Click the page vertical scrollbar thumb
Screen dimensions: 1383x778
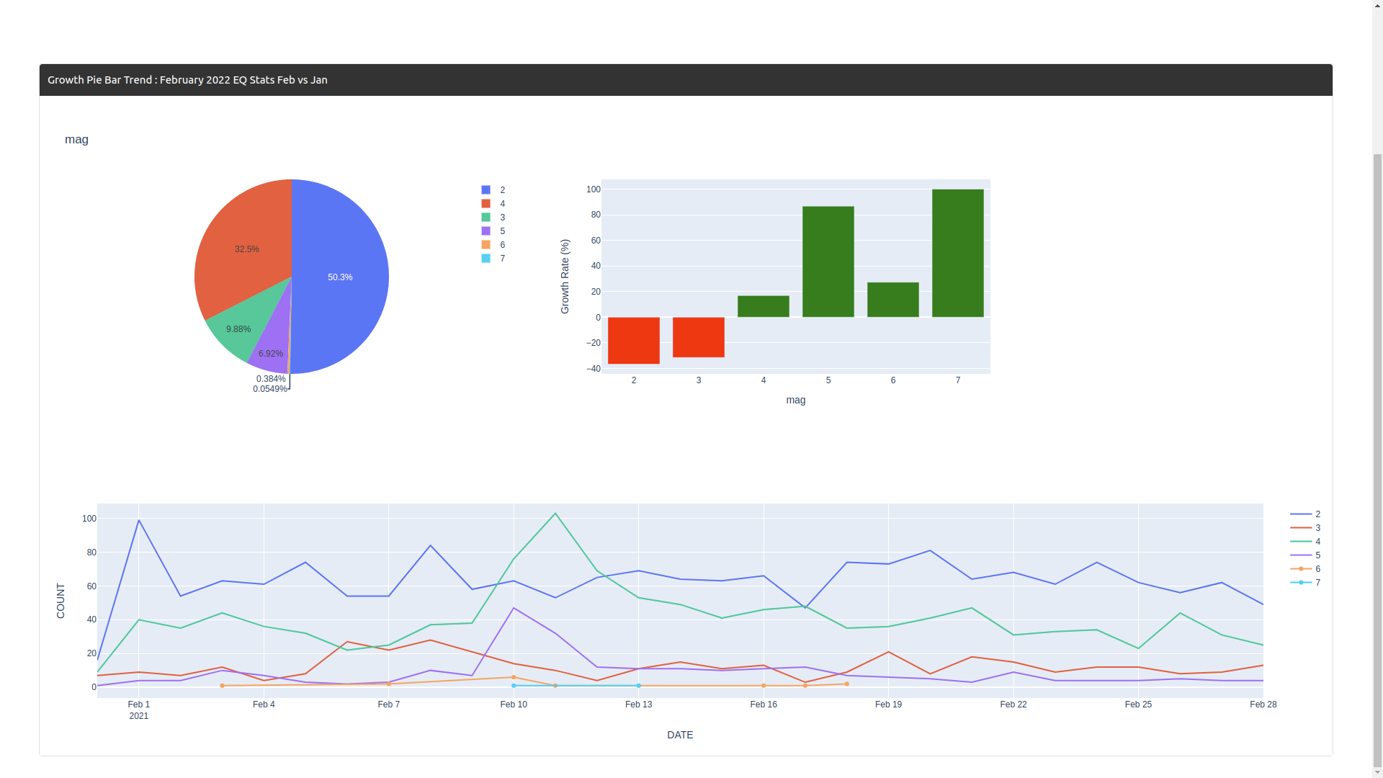tap(1377, 461)
